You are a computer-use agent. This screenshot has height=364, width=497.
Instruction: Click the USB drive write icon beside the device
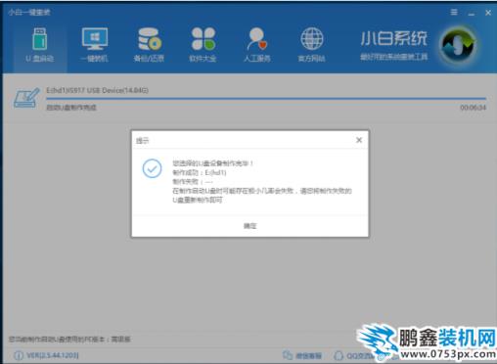coord(26,97)
